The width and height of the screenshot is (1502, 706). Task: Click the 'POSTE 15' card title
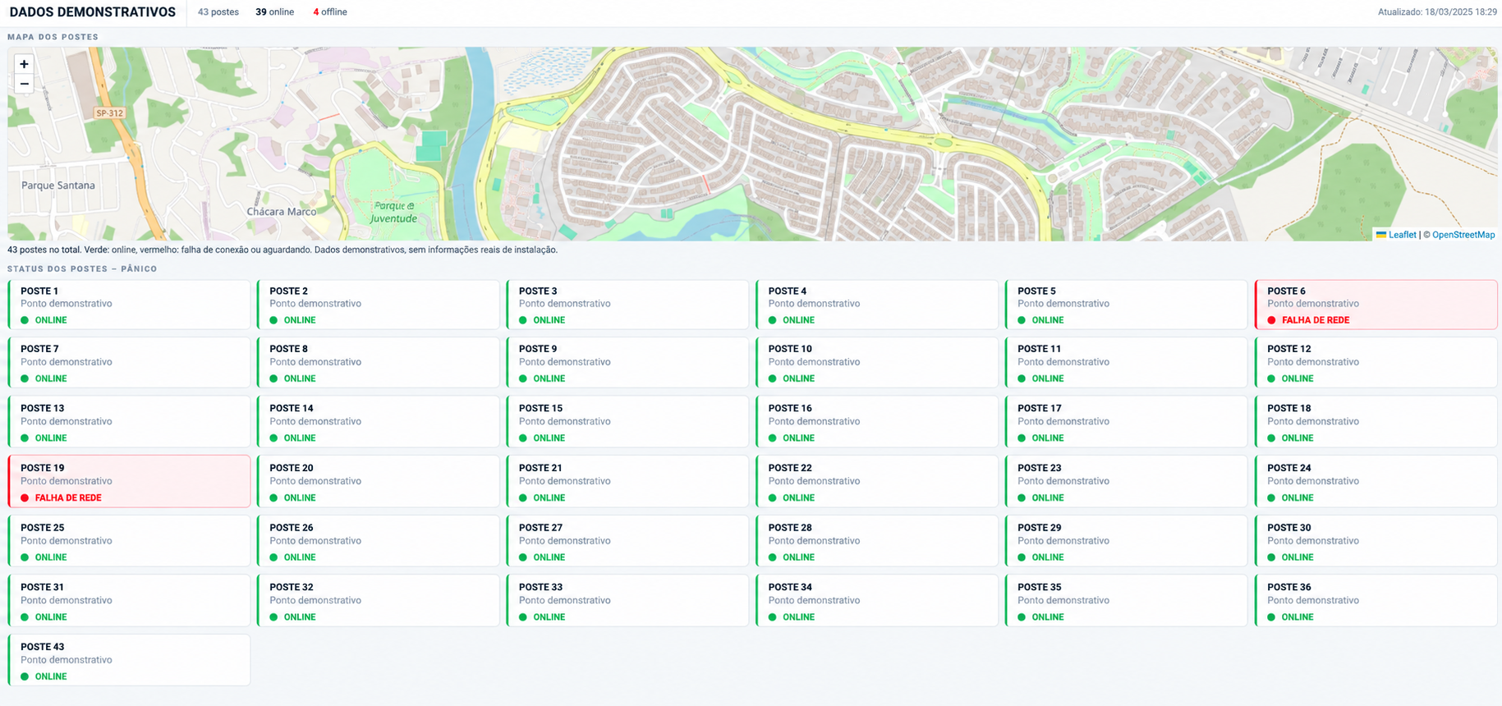[540, 408]
